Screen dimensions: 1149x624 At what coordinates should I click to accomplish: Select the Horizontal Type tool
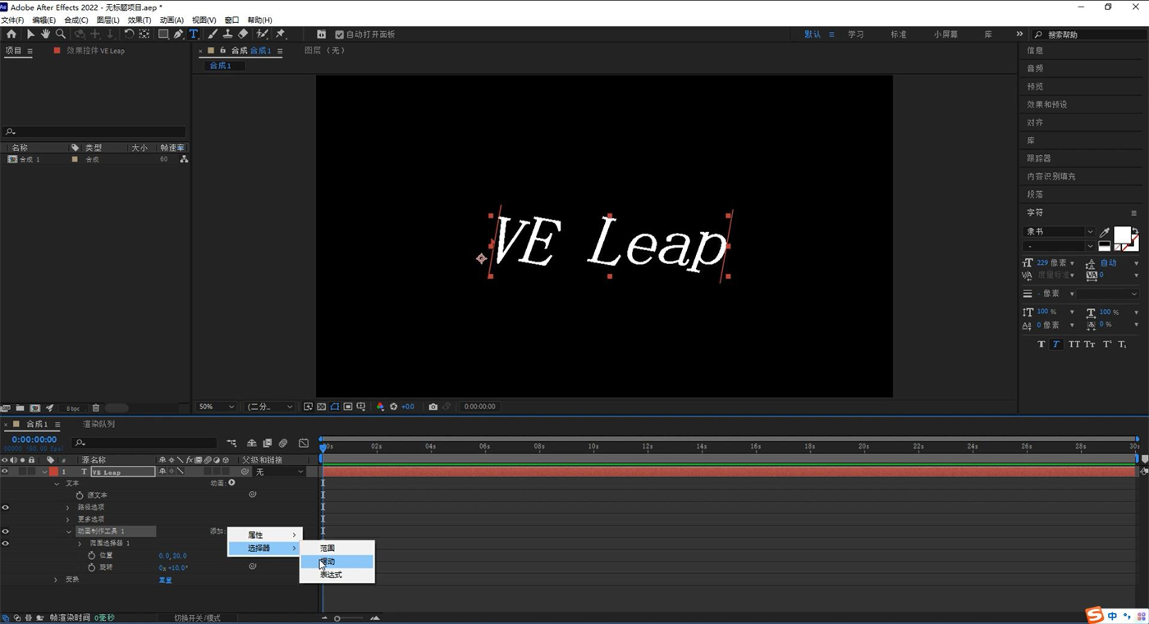coord(194,34)
